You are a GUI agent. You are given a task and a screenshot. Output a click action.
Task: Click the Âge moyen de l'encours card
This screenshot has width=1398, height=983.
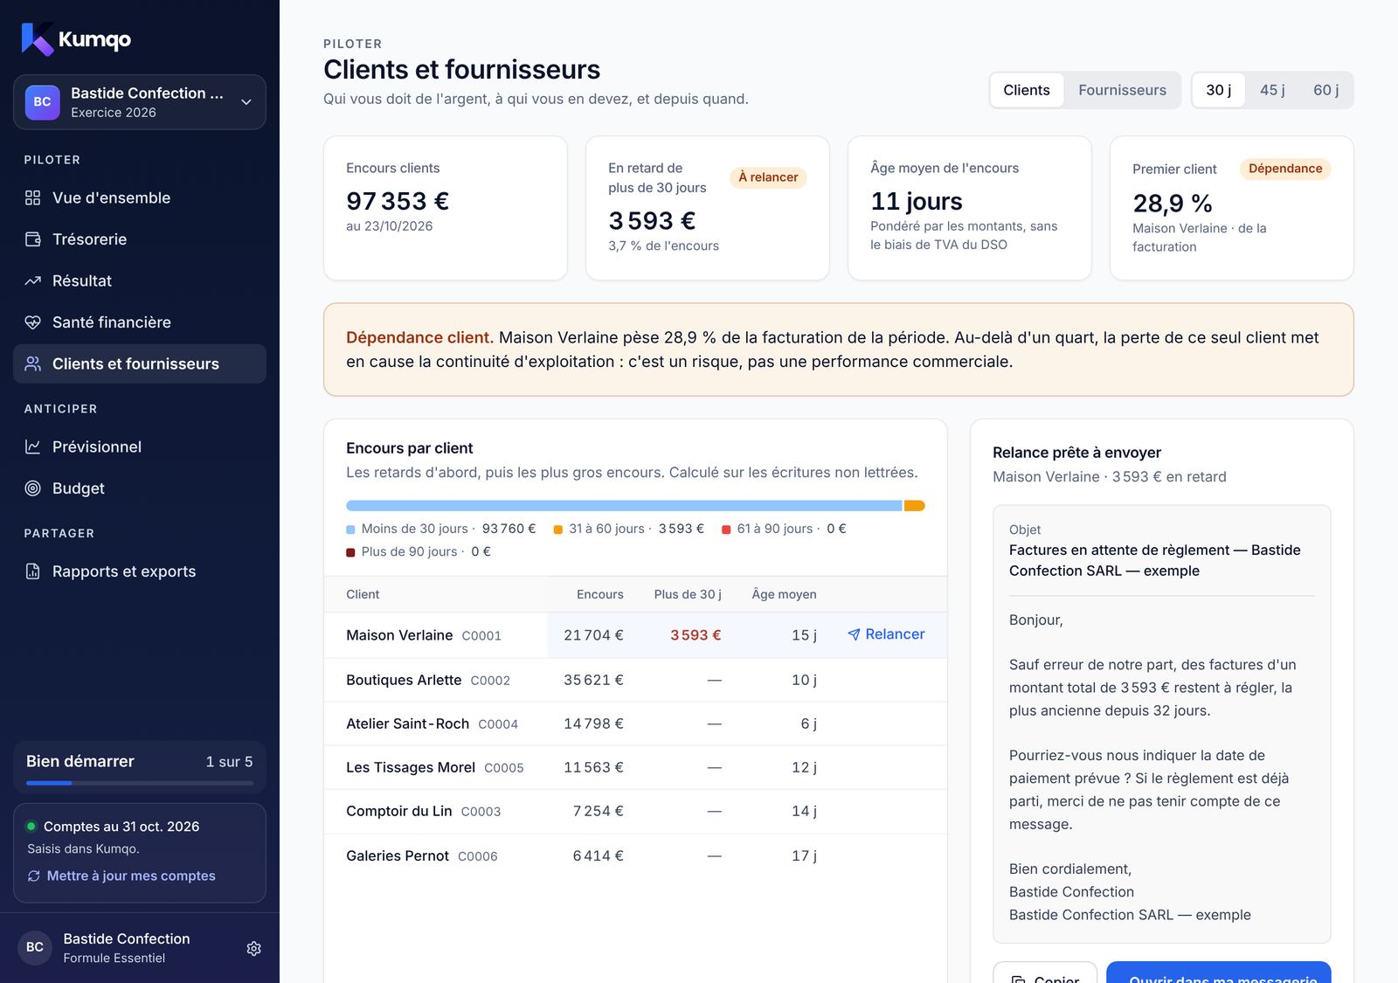(x=970, y=208)
